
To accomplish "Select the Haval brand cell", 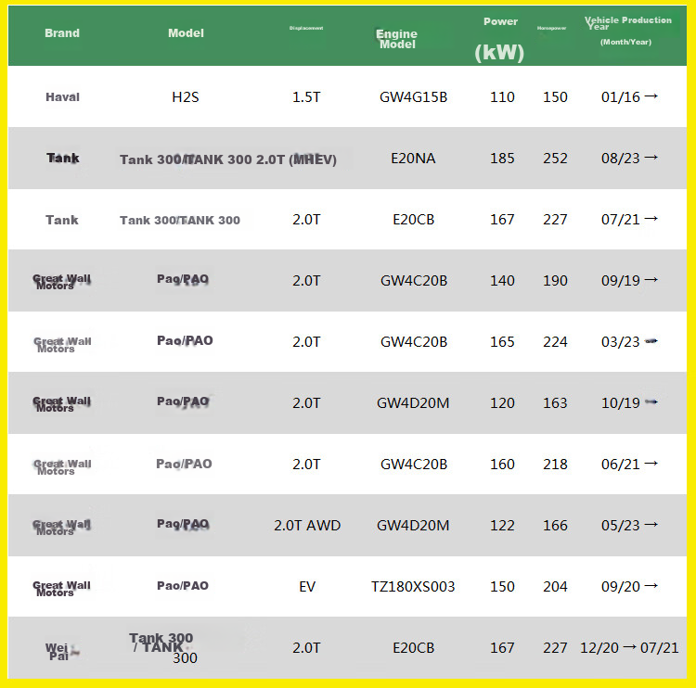I will (62, 97).
